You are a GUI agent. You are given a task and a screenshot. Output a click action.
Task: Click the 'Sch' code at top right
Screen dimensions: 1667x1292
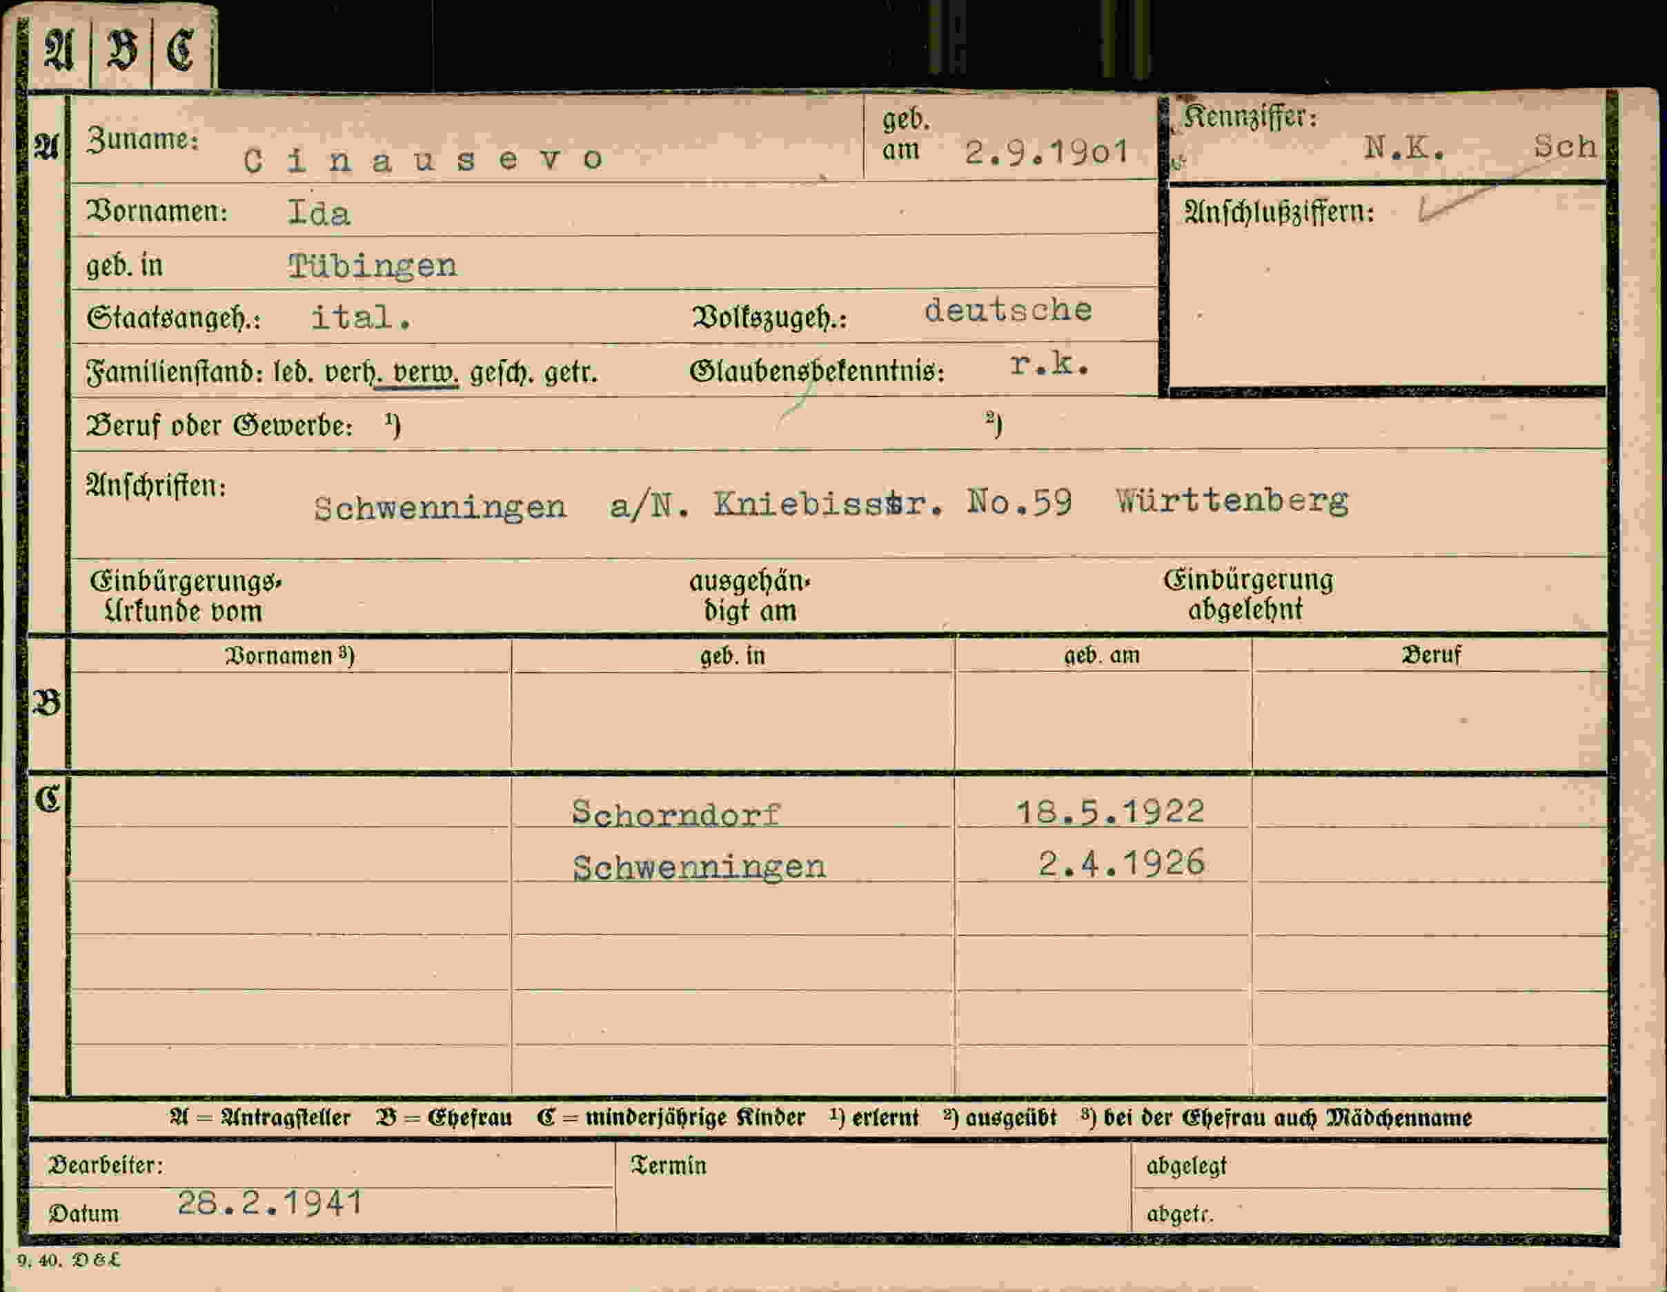(x=1566, y=146)
